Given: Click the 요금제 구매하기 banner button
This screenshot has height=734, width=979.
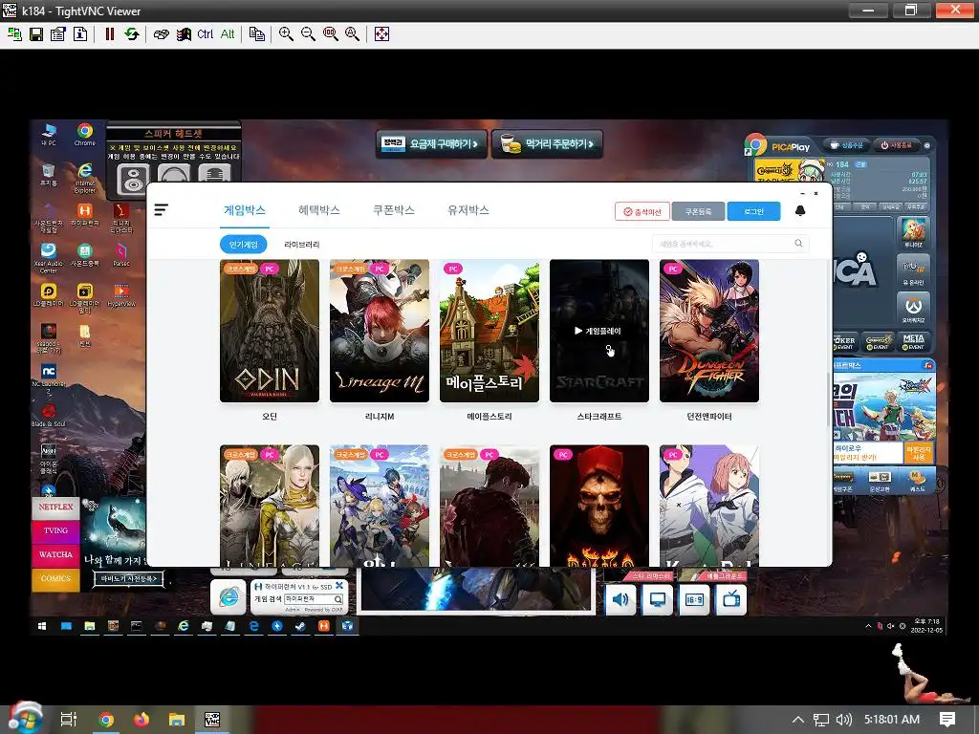Looking at the screenshot, I should [x=431, y=144].
